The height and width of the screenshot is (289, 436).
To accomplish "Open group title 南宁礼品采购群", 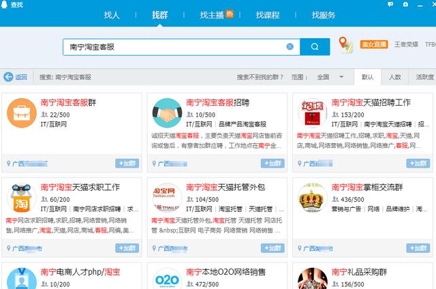I will [x=359, y=272].
